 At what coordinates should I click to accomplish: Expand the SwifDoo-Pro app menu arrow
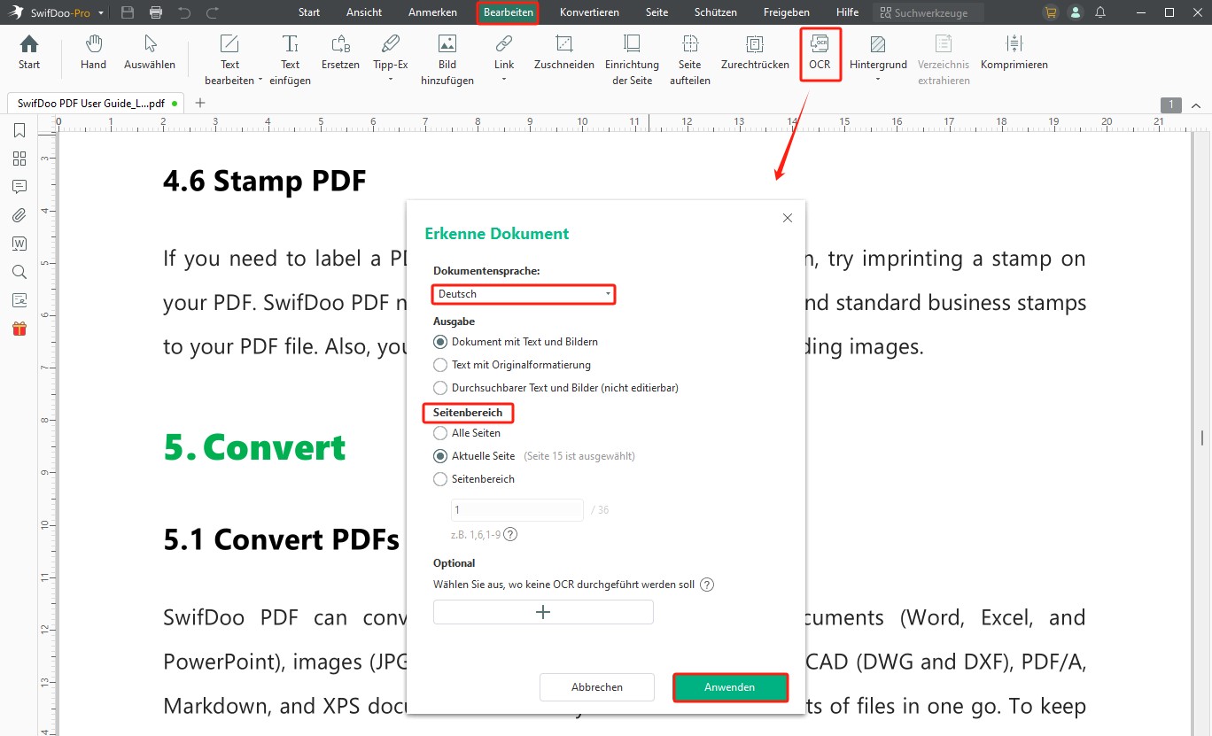click(101, 12)
